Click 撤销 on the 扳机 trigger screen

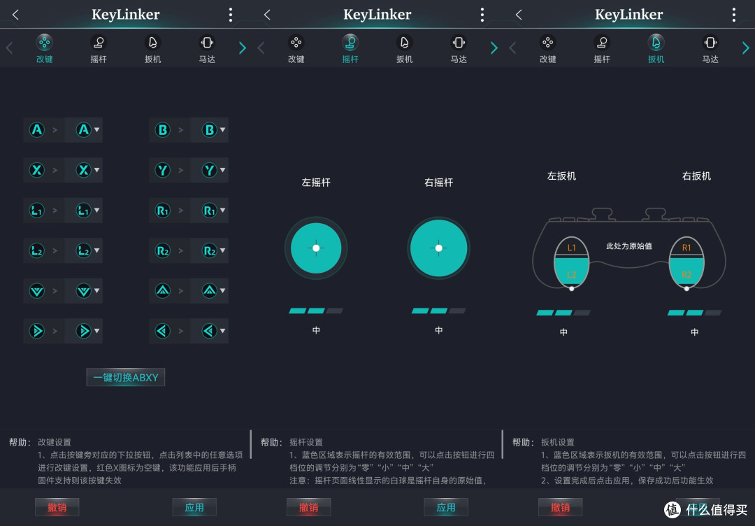[x=561, y=507]
